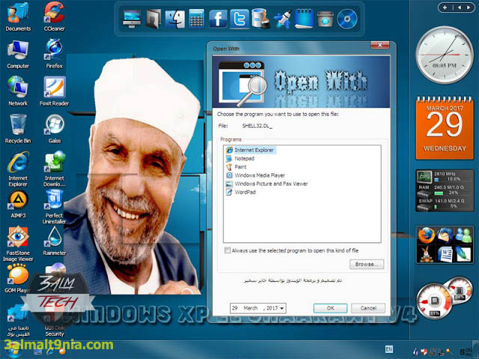This screenshot has width=479, height=359.
Task: Select Notepad in the Programs list
Action: click(x=240, y=159)
